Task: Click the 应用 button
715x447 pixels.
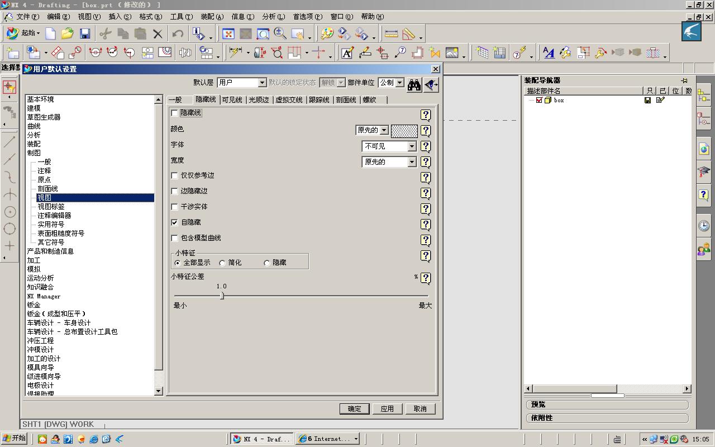Action: coord(387,409)
